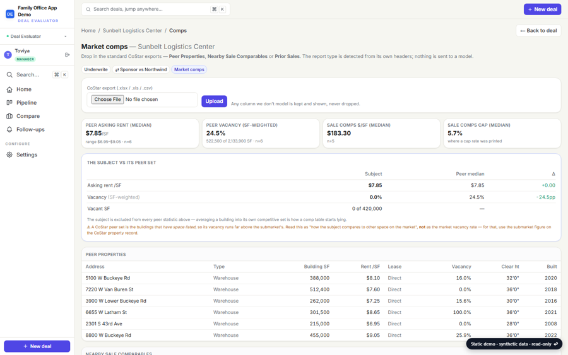Click the Upload button

pos(214,102)
